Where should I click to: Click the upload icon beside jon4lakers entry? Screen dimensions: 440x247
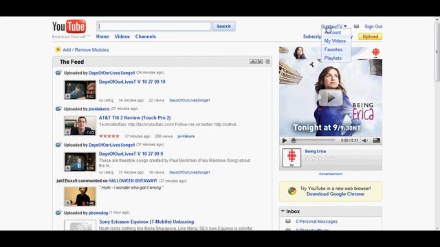[x=58, y=108]
